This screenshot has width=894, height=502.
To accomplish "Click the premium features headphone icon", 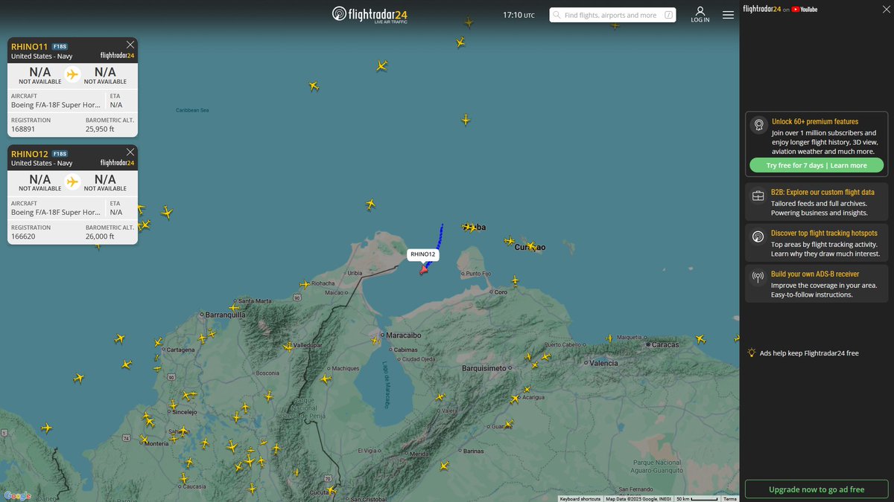I will (758, 125).
